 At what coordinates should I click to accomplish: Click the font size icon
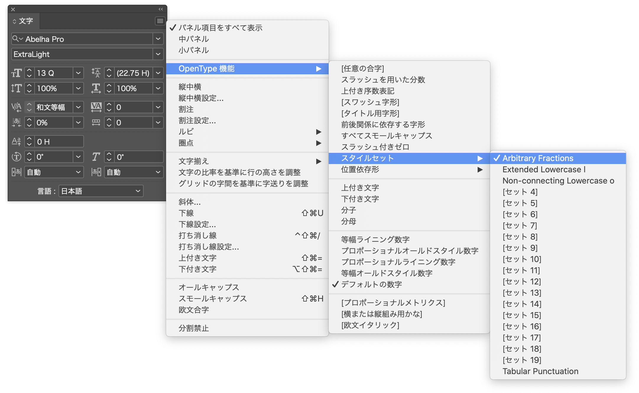pos(17,73)
